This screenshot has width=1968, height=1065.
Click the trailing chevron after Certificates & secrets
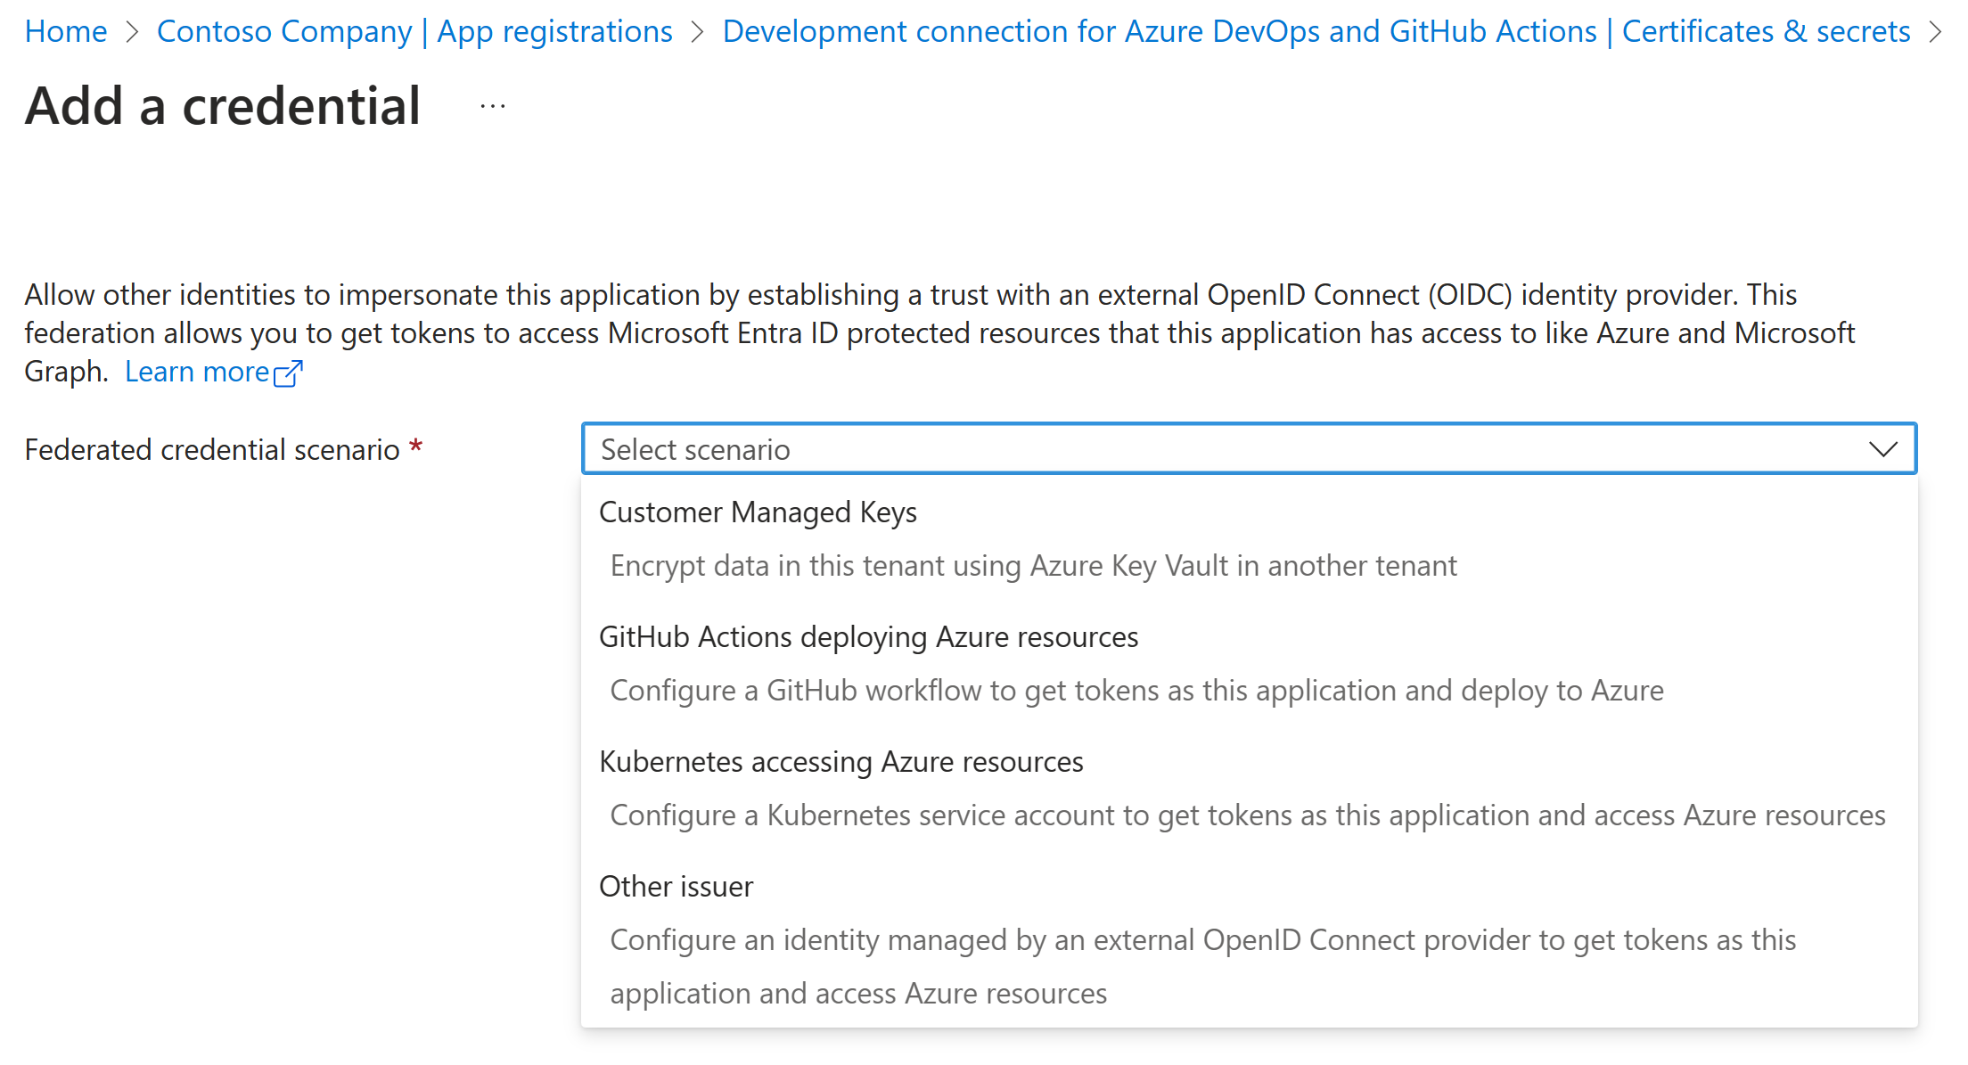(x=1935, y=32)
